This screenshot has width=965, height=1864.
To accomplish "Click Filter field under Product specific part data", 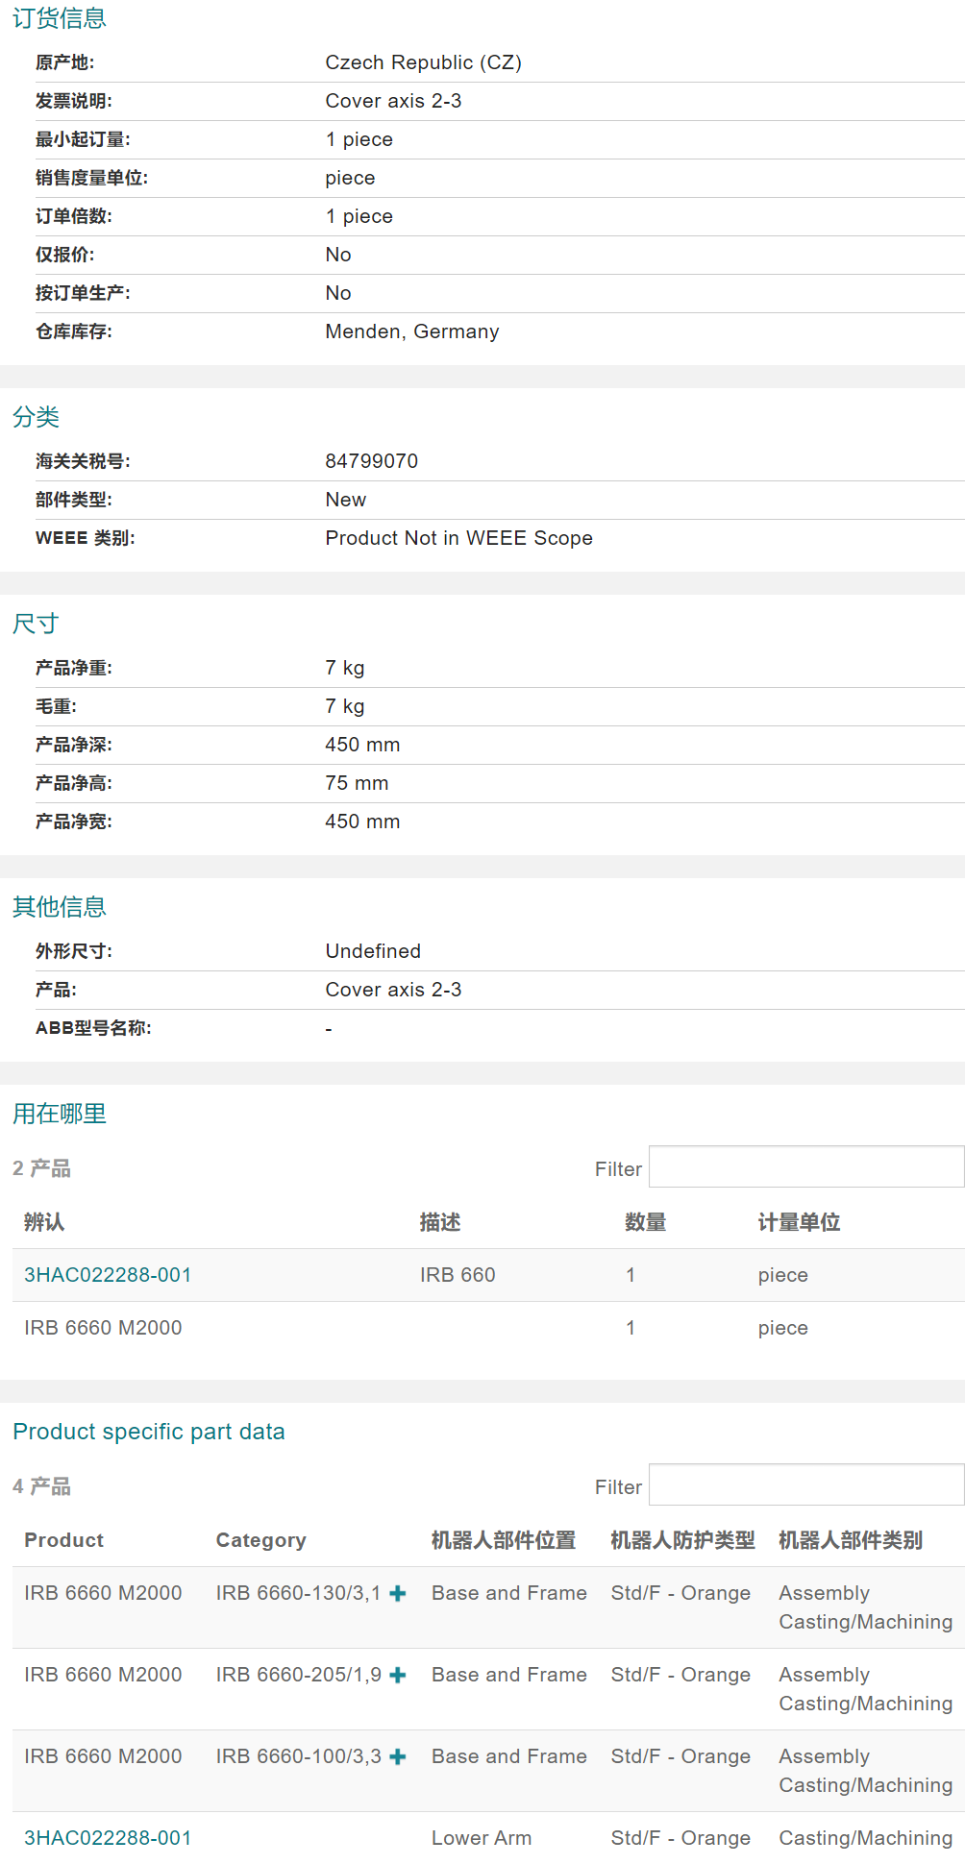I will tap(805, 1485).
